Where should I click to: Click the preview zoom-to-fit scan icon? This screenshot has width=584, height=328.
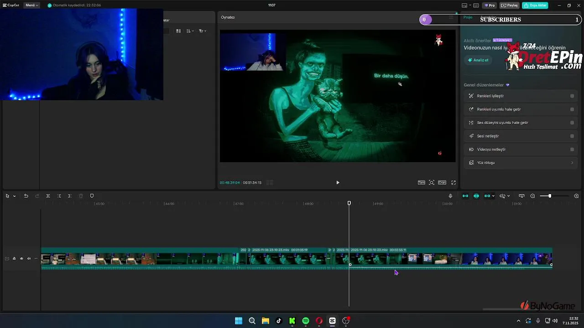(x=432, y=183)
